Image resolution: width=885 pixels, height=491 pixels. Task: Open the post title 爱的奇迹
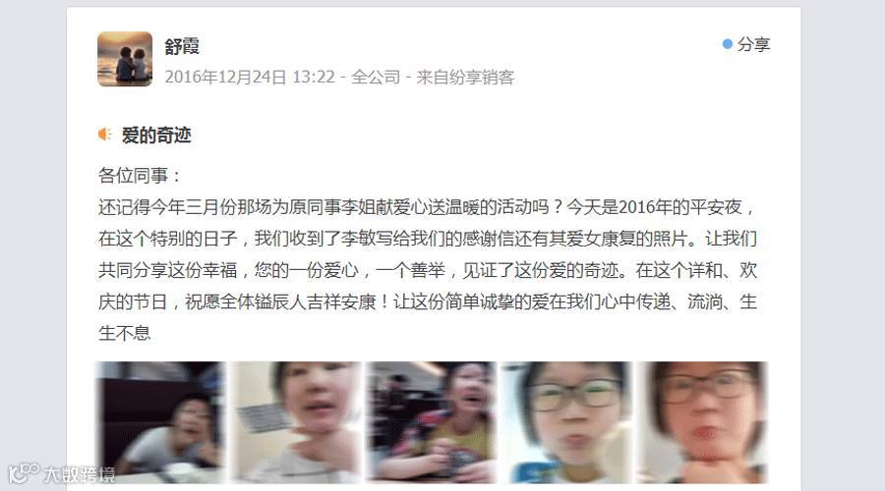point(156,136)
